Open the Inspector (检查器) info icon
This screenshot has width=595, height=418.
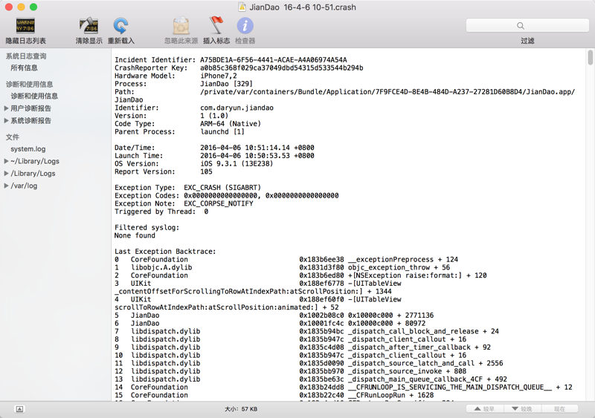pos(245,26)
